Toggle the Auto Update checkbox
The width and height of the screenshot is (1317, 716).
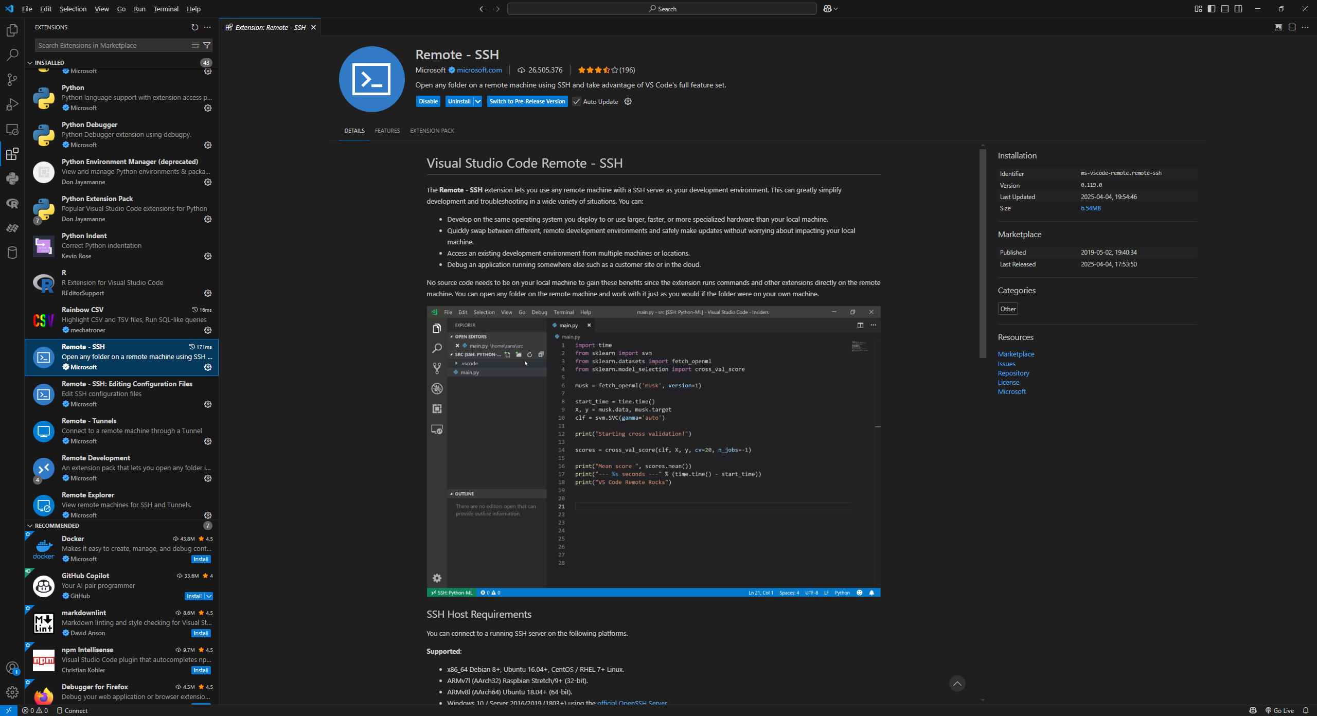click(x=577, y=101)
